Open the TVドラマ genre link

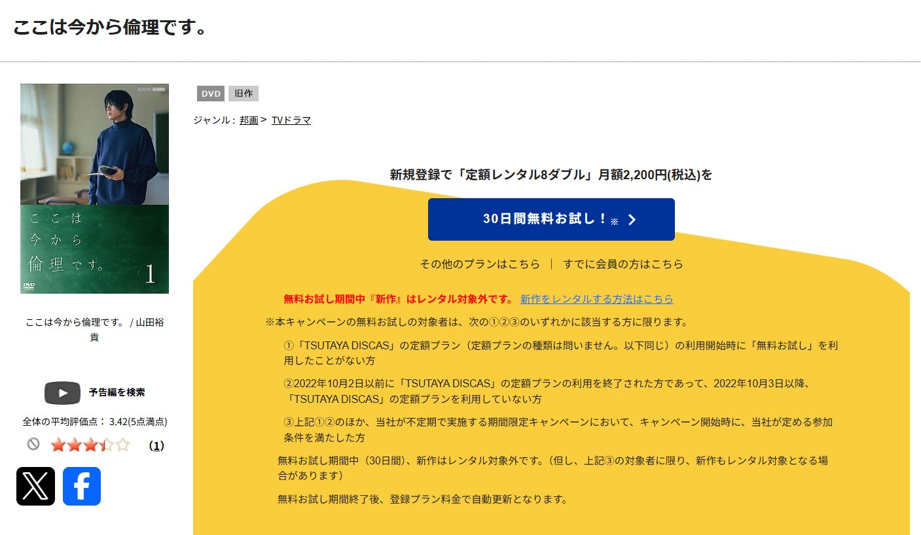291,120
